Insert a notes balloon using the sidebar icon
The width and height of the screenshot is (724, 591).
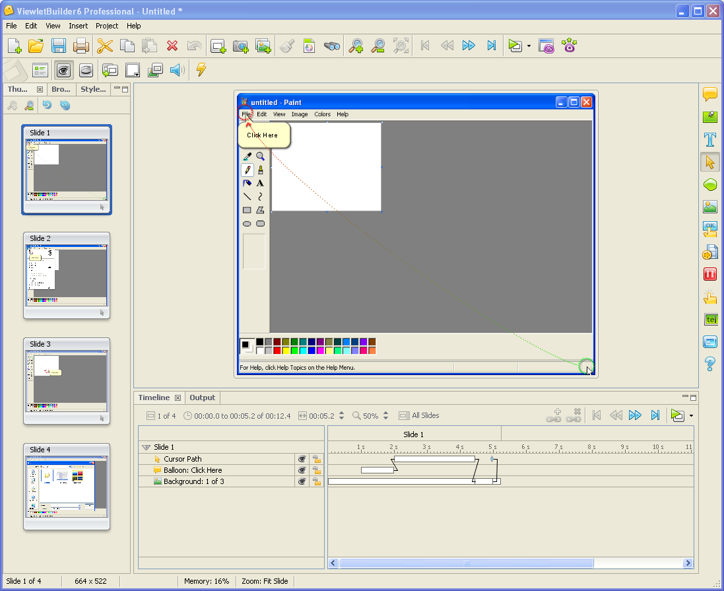[709, 93]
